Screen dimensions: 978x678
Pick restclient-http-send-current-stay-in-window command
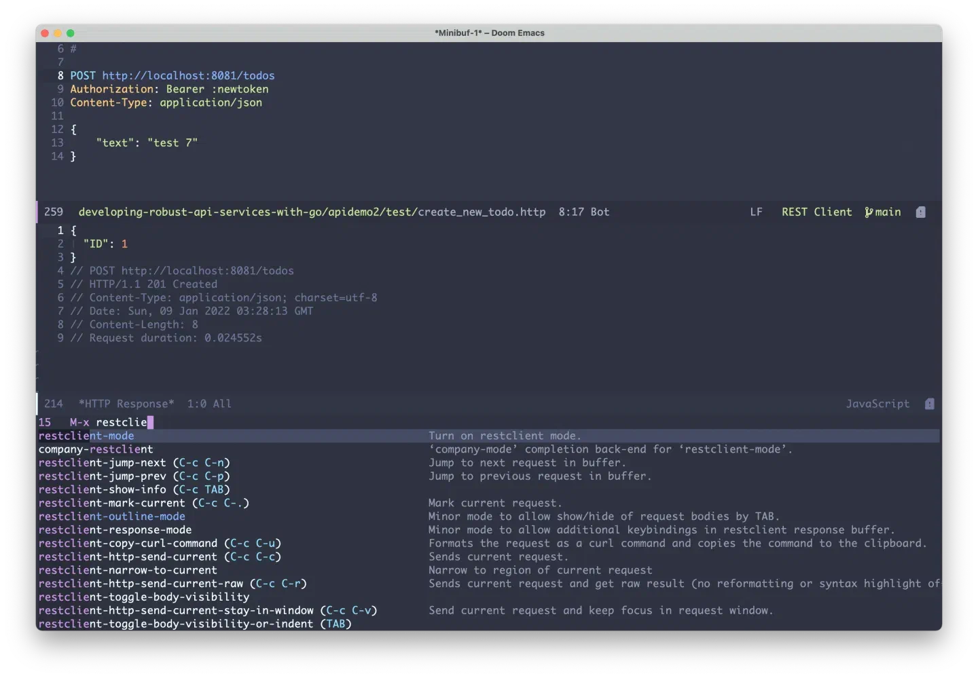coord(208,611)
